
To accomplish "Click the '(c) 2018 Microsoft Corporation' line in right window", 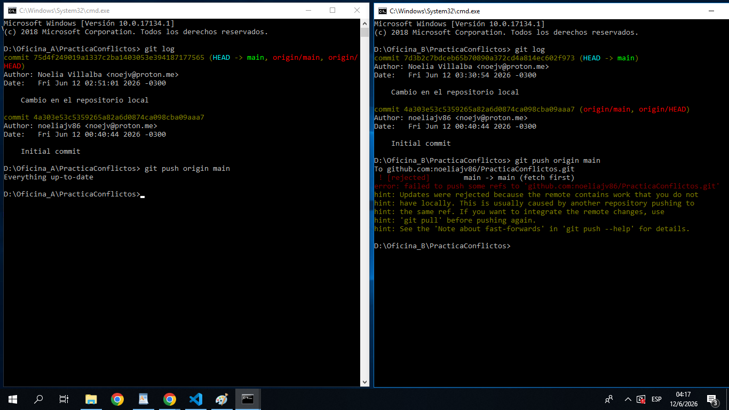I will tap(506, 32).
